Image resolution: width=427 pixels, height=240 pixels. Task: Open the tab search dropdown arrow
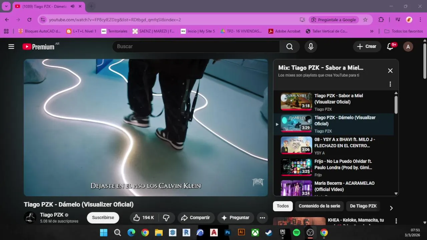[6, 6]
